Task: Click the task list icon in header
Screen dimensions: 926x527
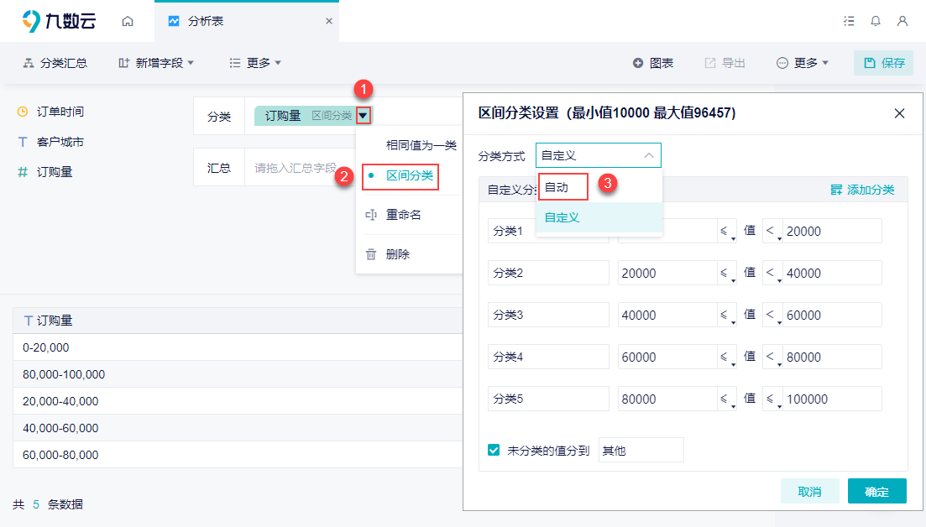Action: pos(849,21)
